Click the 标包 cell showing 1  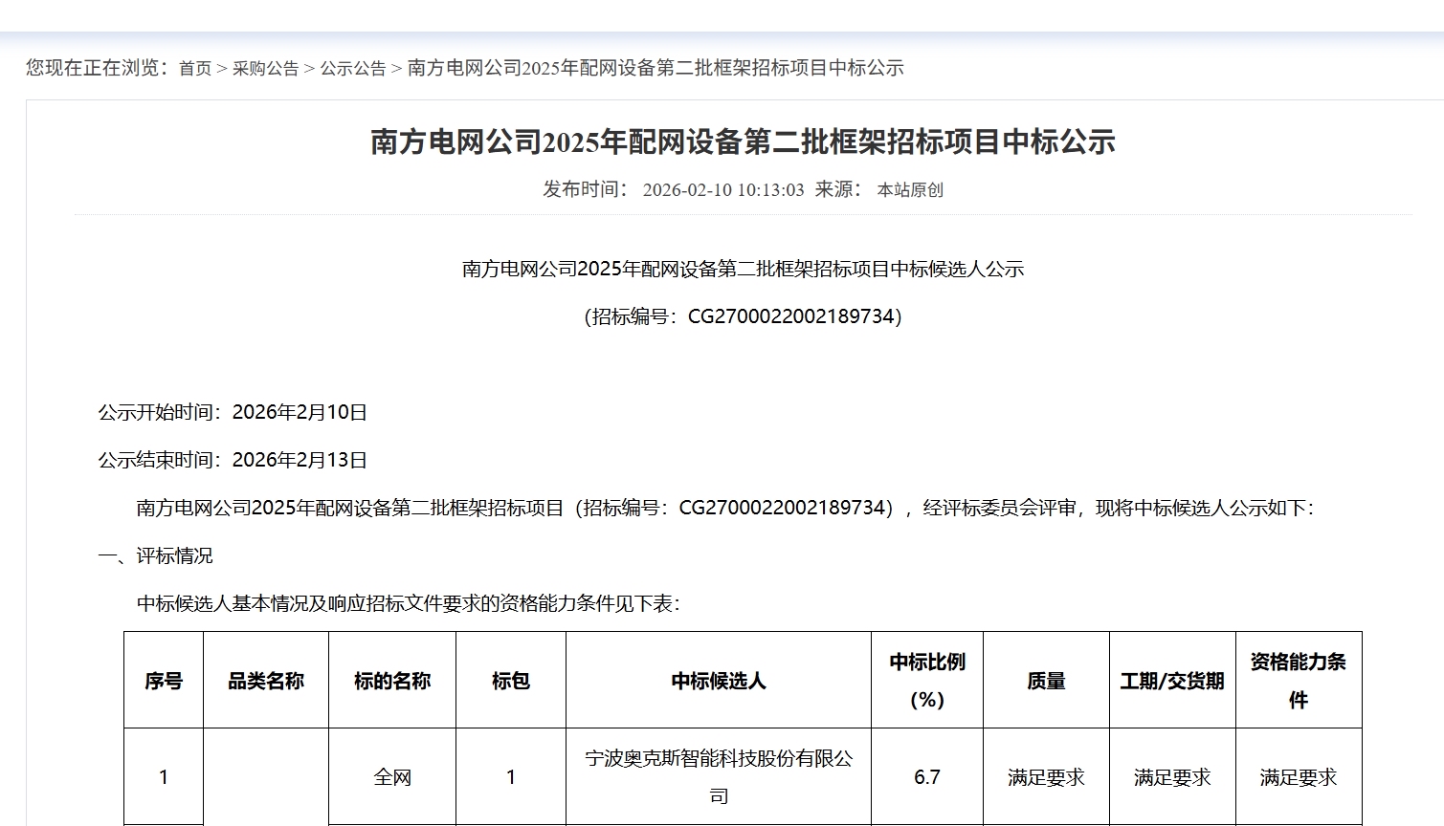pyautogui.click(x=511, y=777)
